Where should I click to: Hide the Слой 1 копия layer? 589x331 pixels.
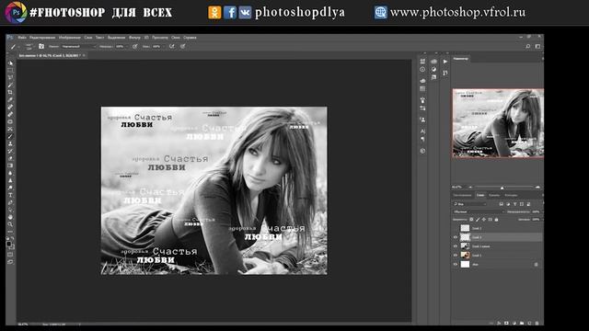pos(456,246)
